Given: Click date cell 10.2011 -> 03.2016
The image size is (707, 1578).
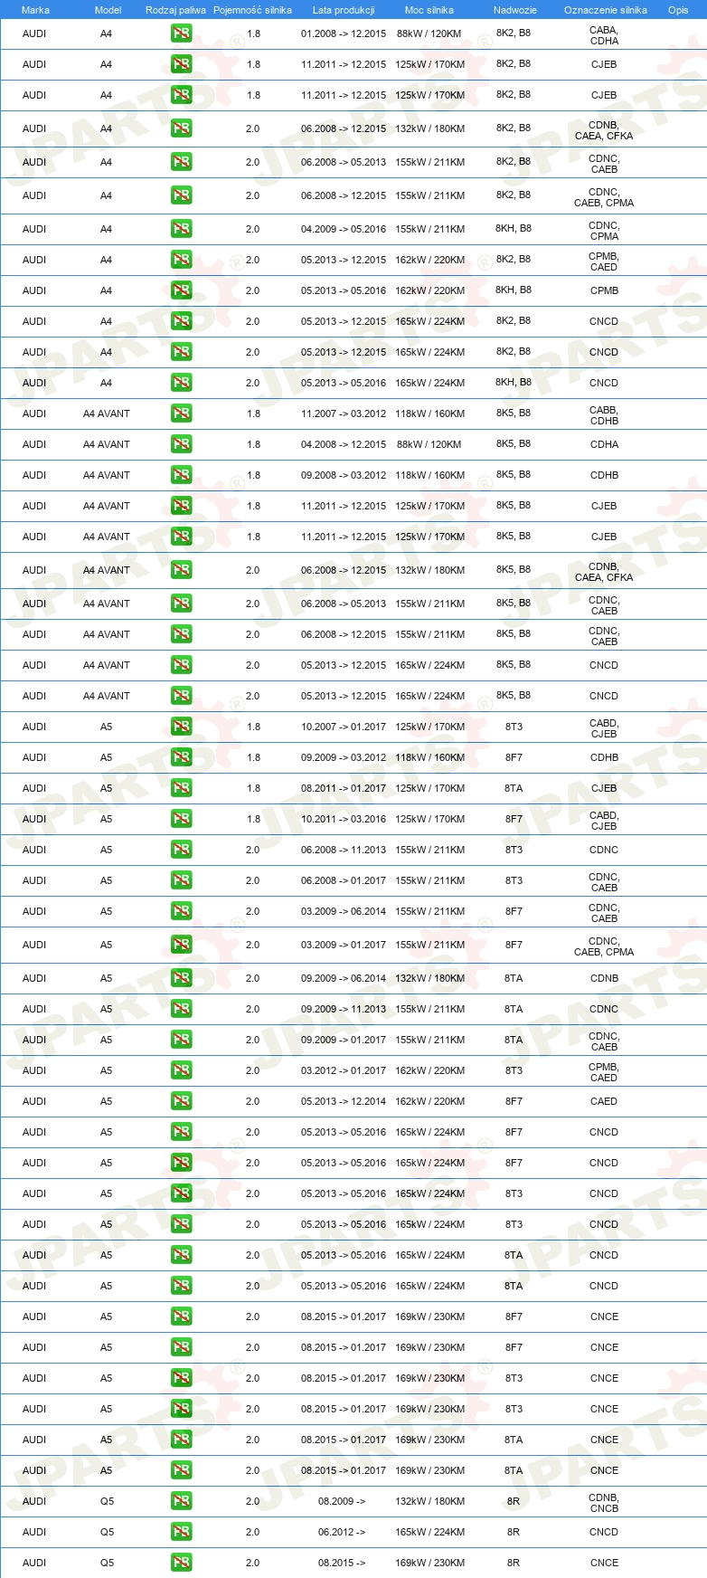Looking at the screenshot, I should coord(344,819).
